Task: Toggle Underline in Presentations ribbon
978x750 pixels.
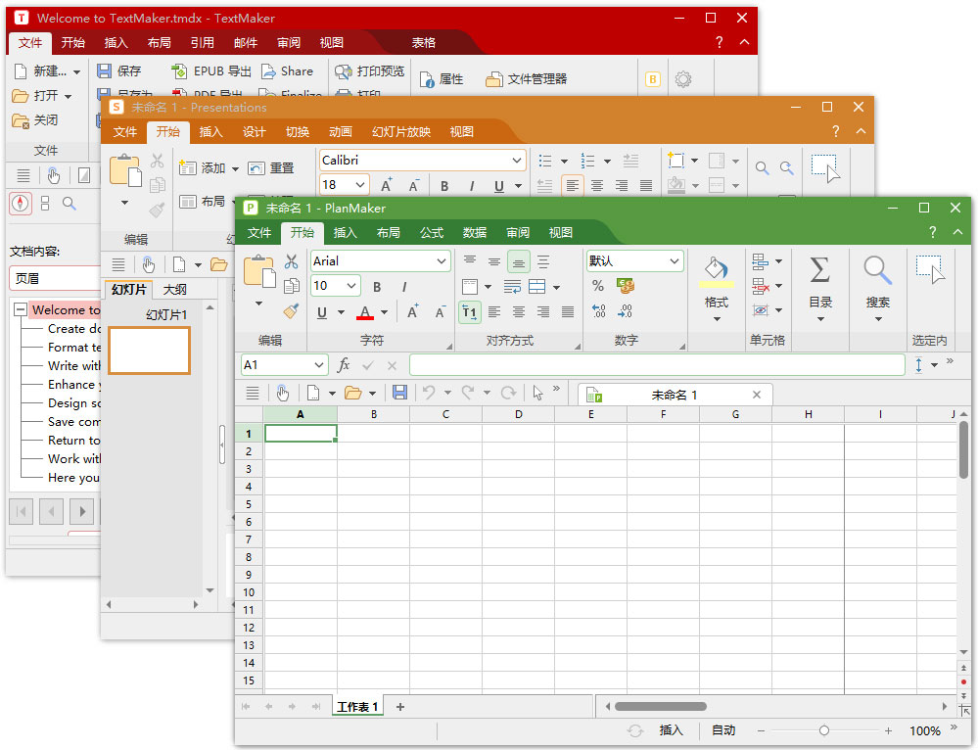Action: (x=499, y=186)
